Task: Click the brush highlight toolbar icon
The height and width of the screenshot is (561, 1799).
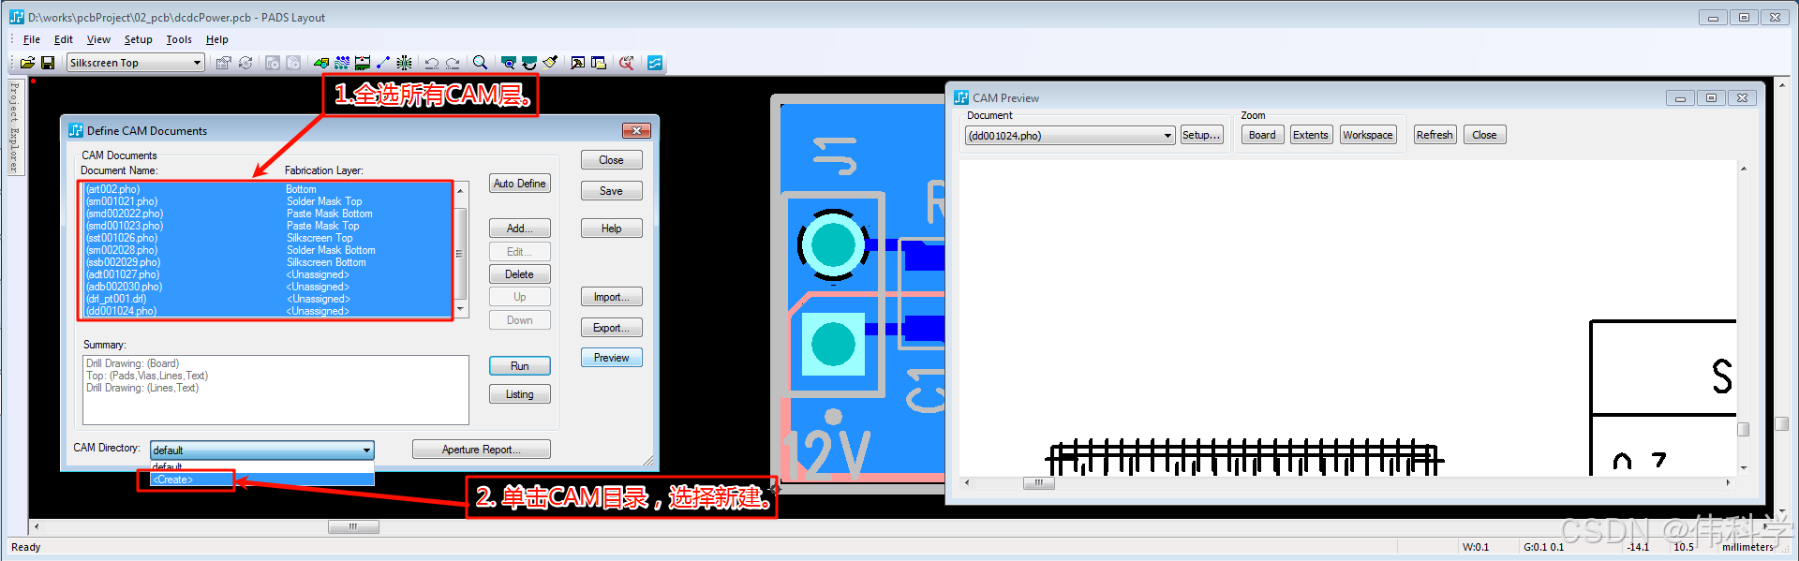Action: [550, 63]
